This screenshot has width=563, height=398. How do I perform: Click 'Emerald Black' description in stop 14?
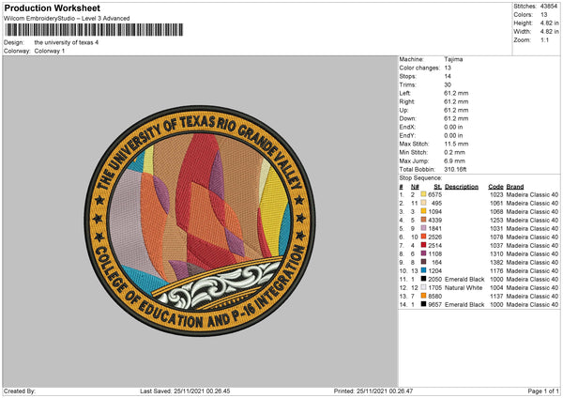click(464, 304)
